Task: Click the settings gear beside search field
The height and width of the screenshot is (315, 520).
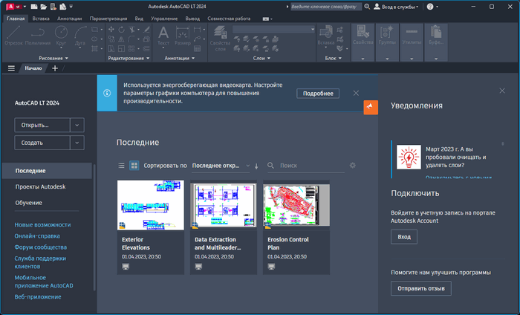Action: pyautogui.click(x=353, y=166)
